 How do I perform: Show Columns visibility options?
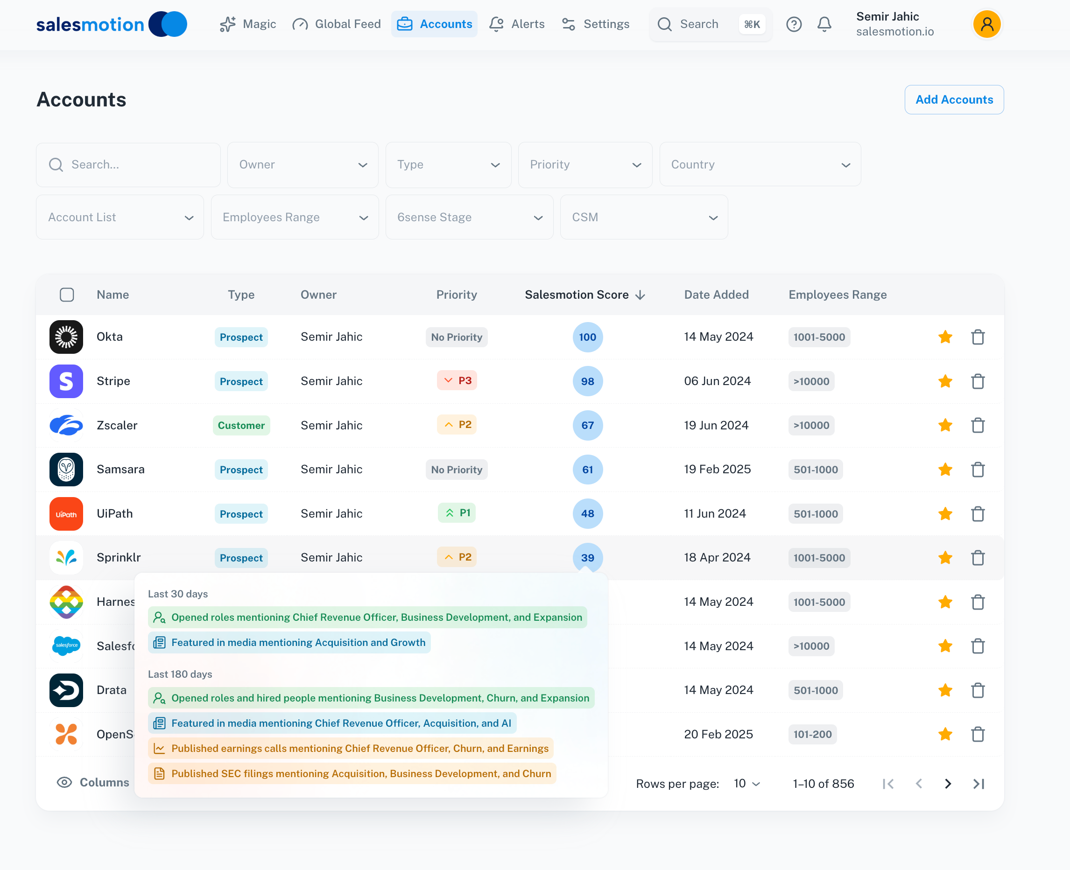pyautogui.click(x=93, y=782)
